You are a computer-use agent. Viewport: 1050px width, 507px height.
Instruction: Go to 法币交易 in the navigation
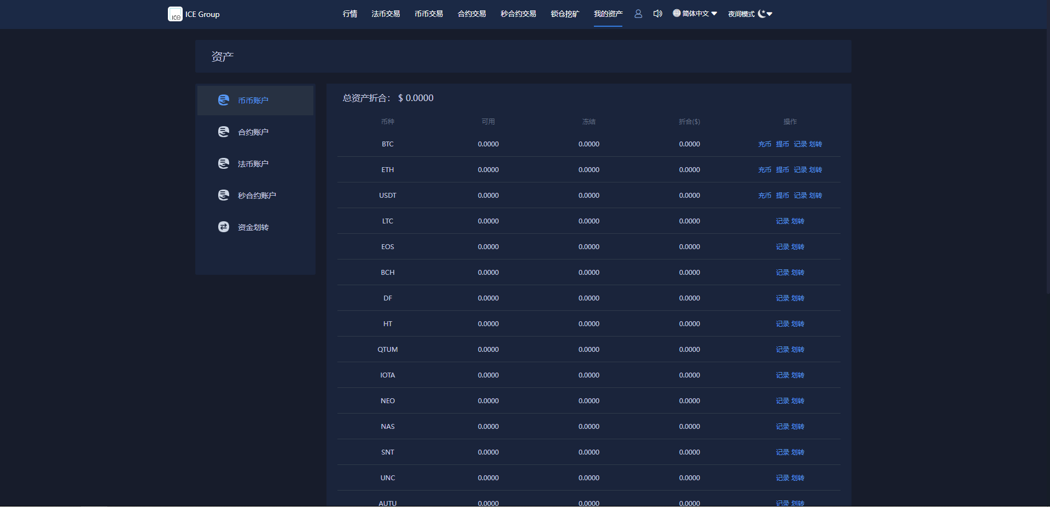click(386, 14)
